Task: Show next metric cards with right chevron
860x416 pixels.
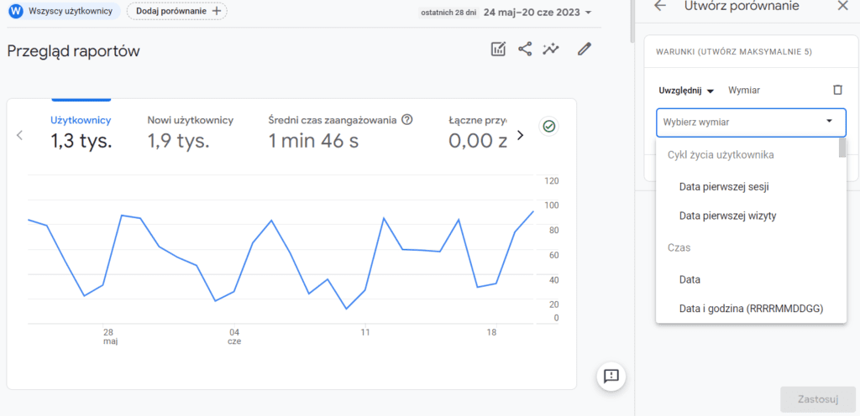Action: (521, 135)
